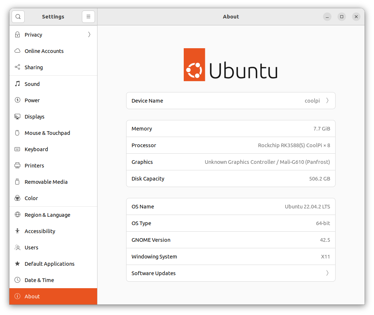Select the About label in sidebar
374x315 pixels.
coord(32,297)
